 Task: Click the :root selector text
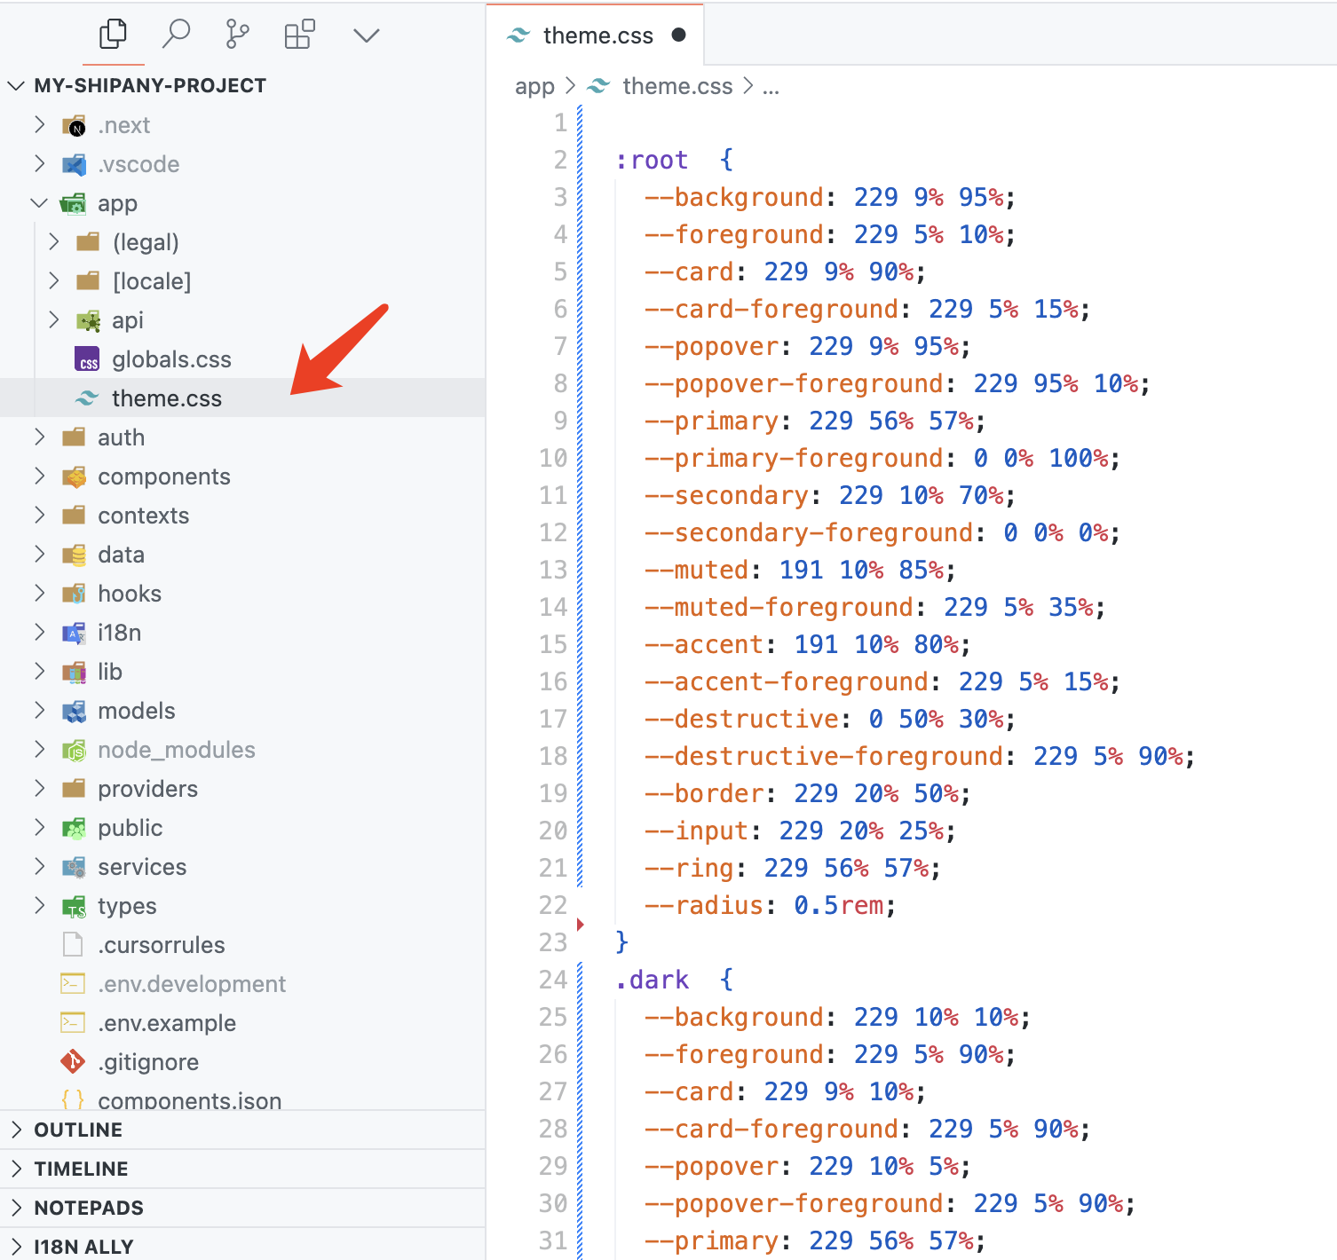[x=652, y=160]
